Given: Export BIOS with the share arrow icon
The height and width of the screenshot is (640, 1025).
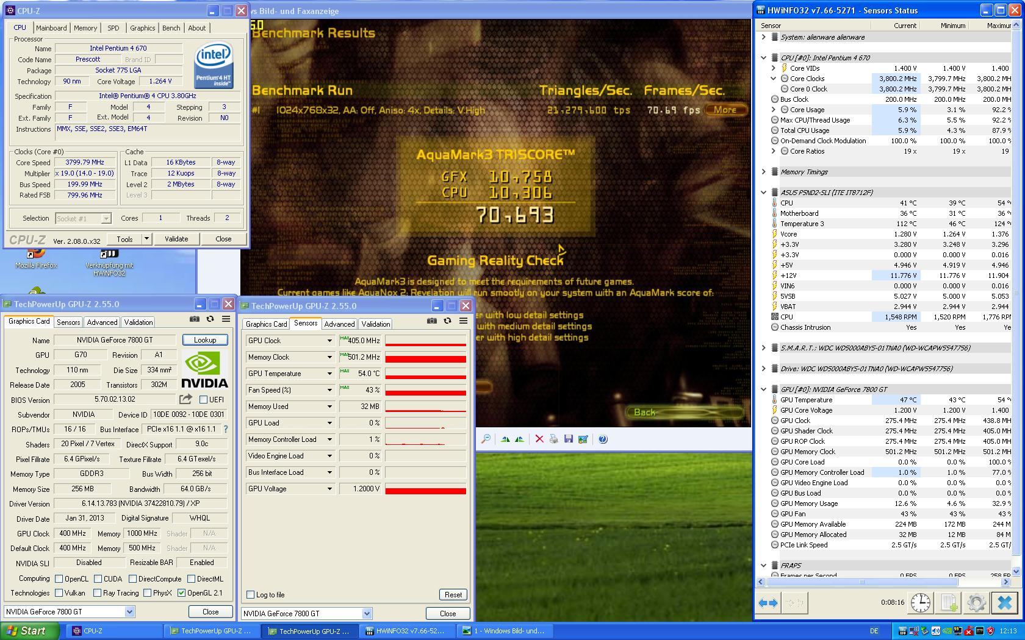Looking at the screenshot, I should 185,399.
